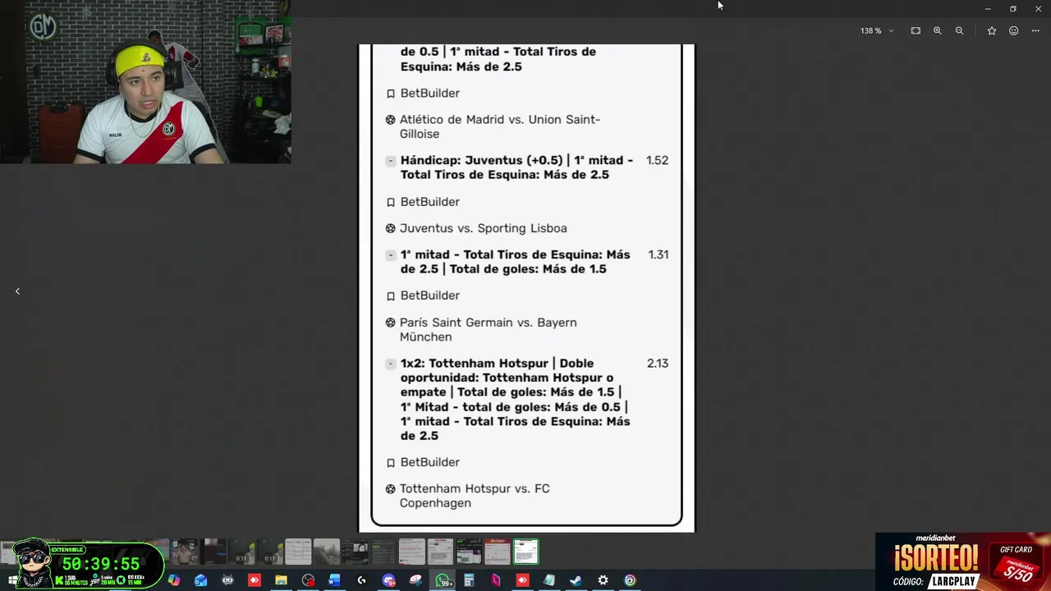Open Copilot from the taskbar
Image resolution: width=1051 pixels, height=591 pixels.
pos(174,580)
